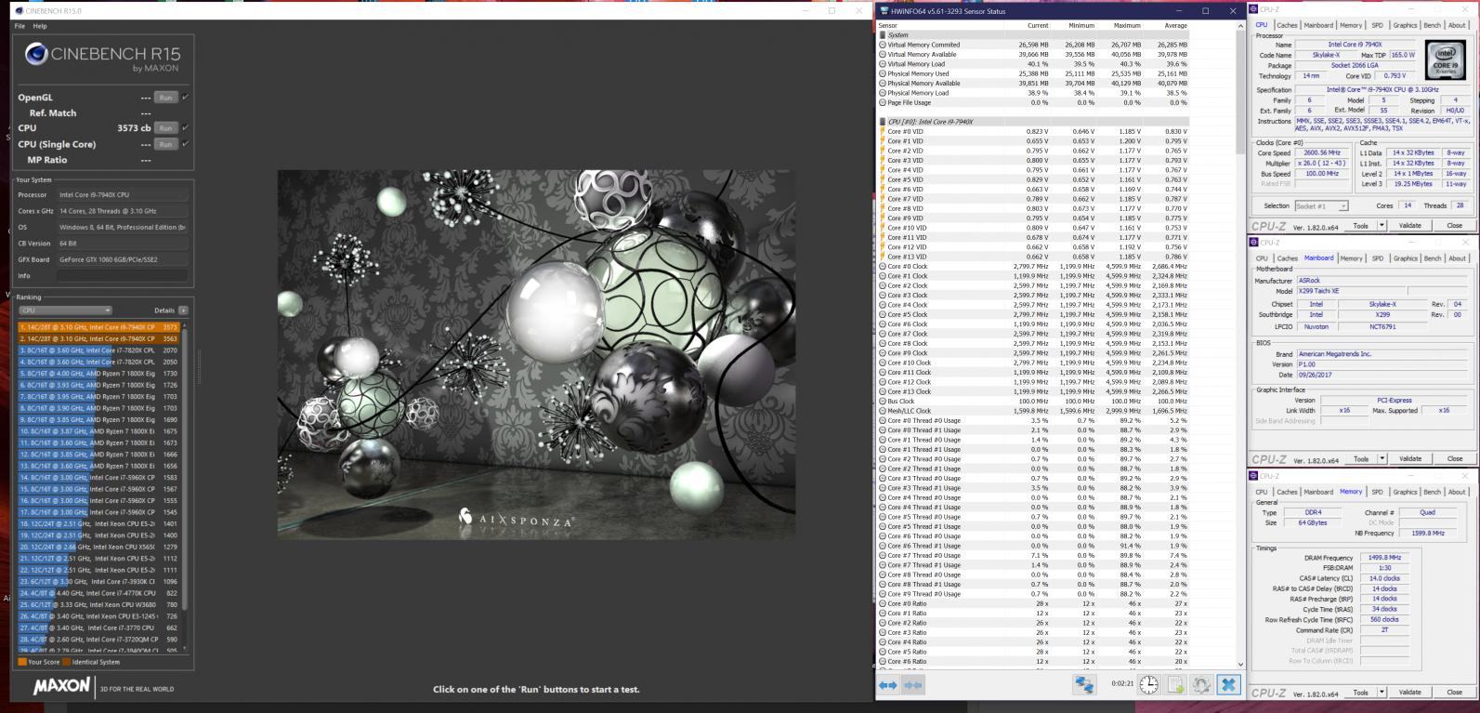Open the remote network connection icon in HWiNFO
This screenshot has width=1480, height=713.
point(1084,685)
